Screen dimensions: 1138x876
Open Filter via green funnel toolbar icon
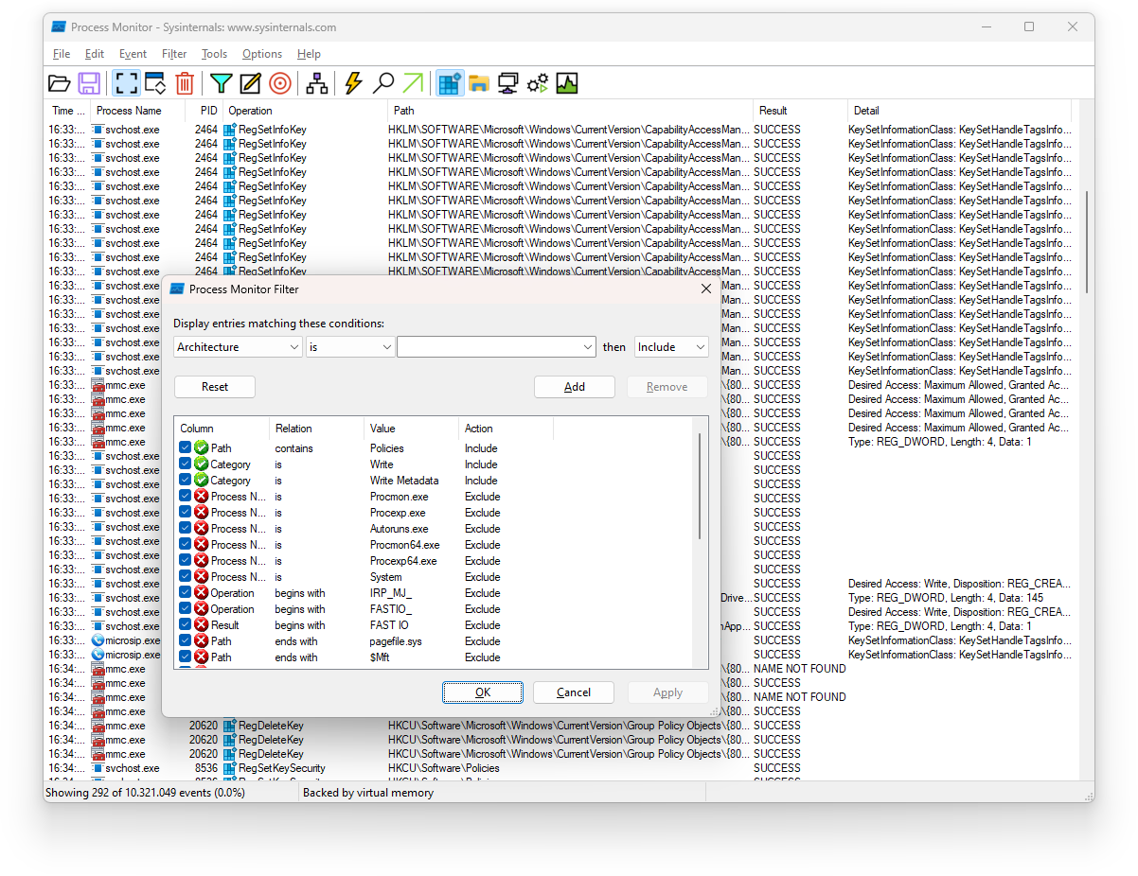[221, 83]
